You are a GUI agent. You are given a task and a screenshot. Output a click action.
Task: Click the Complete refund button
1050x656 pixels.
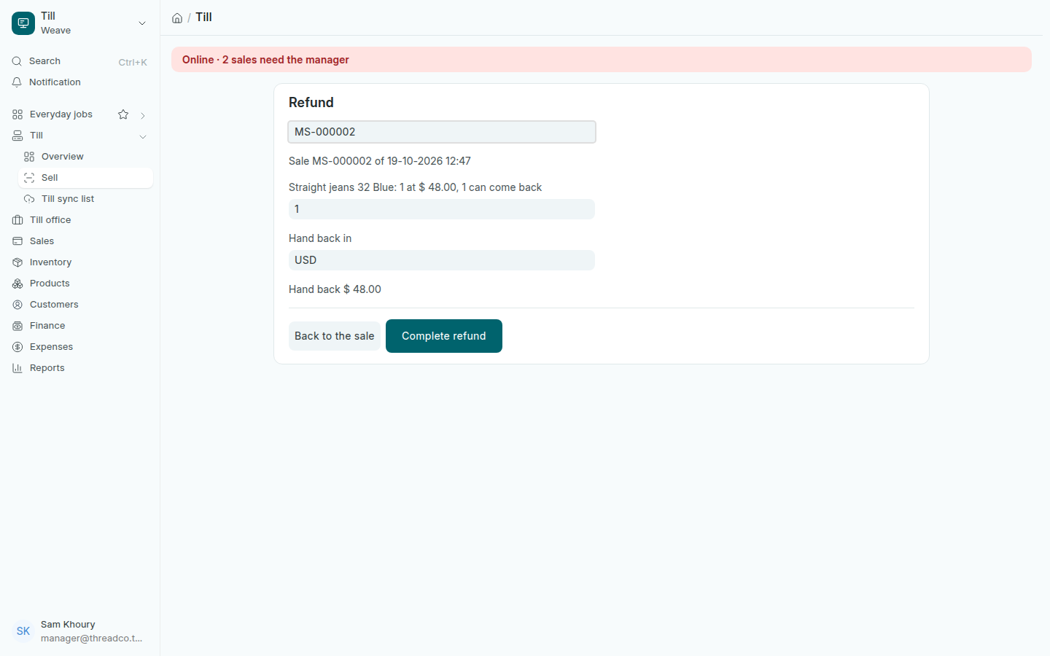[444, 336]
